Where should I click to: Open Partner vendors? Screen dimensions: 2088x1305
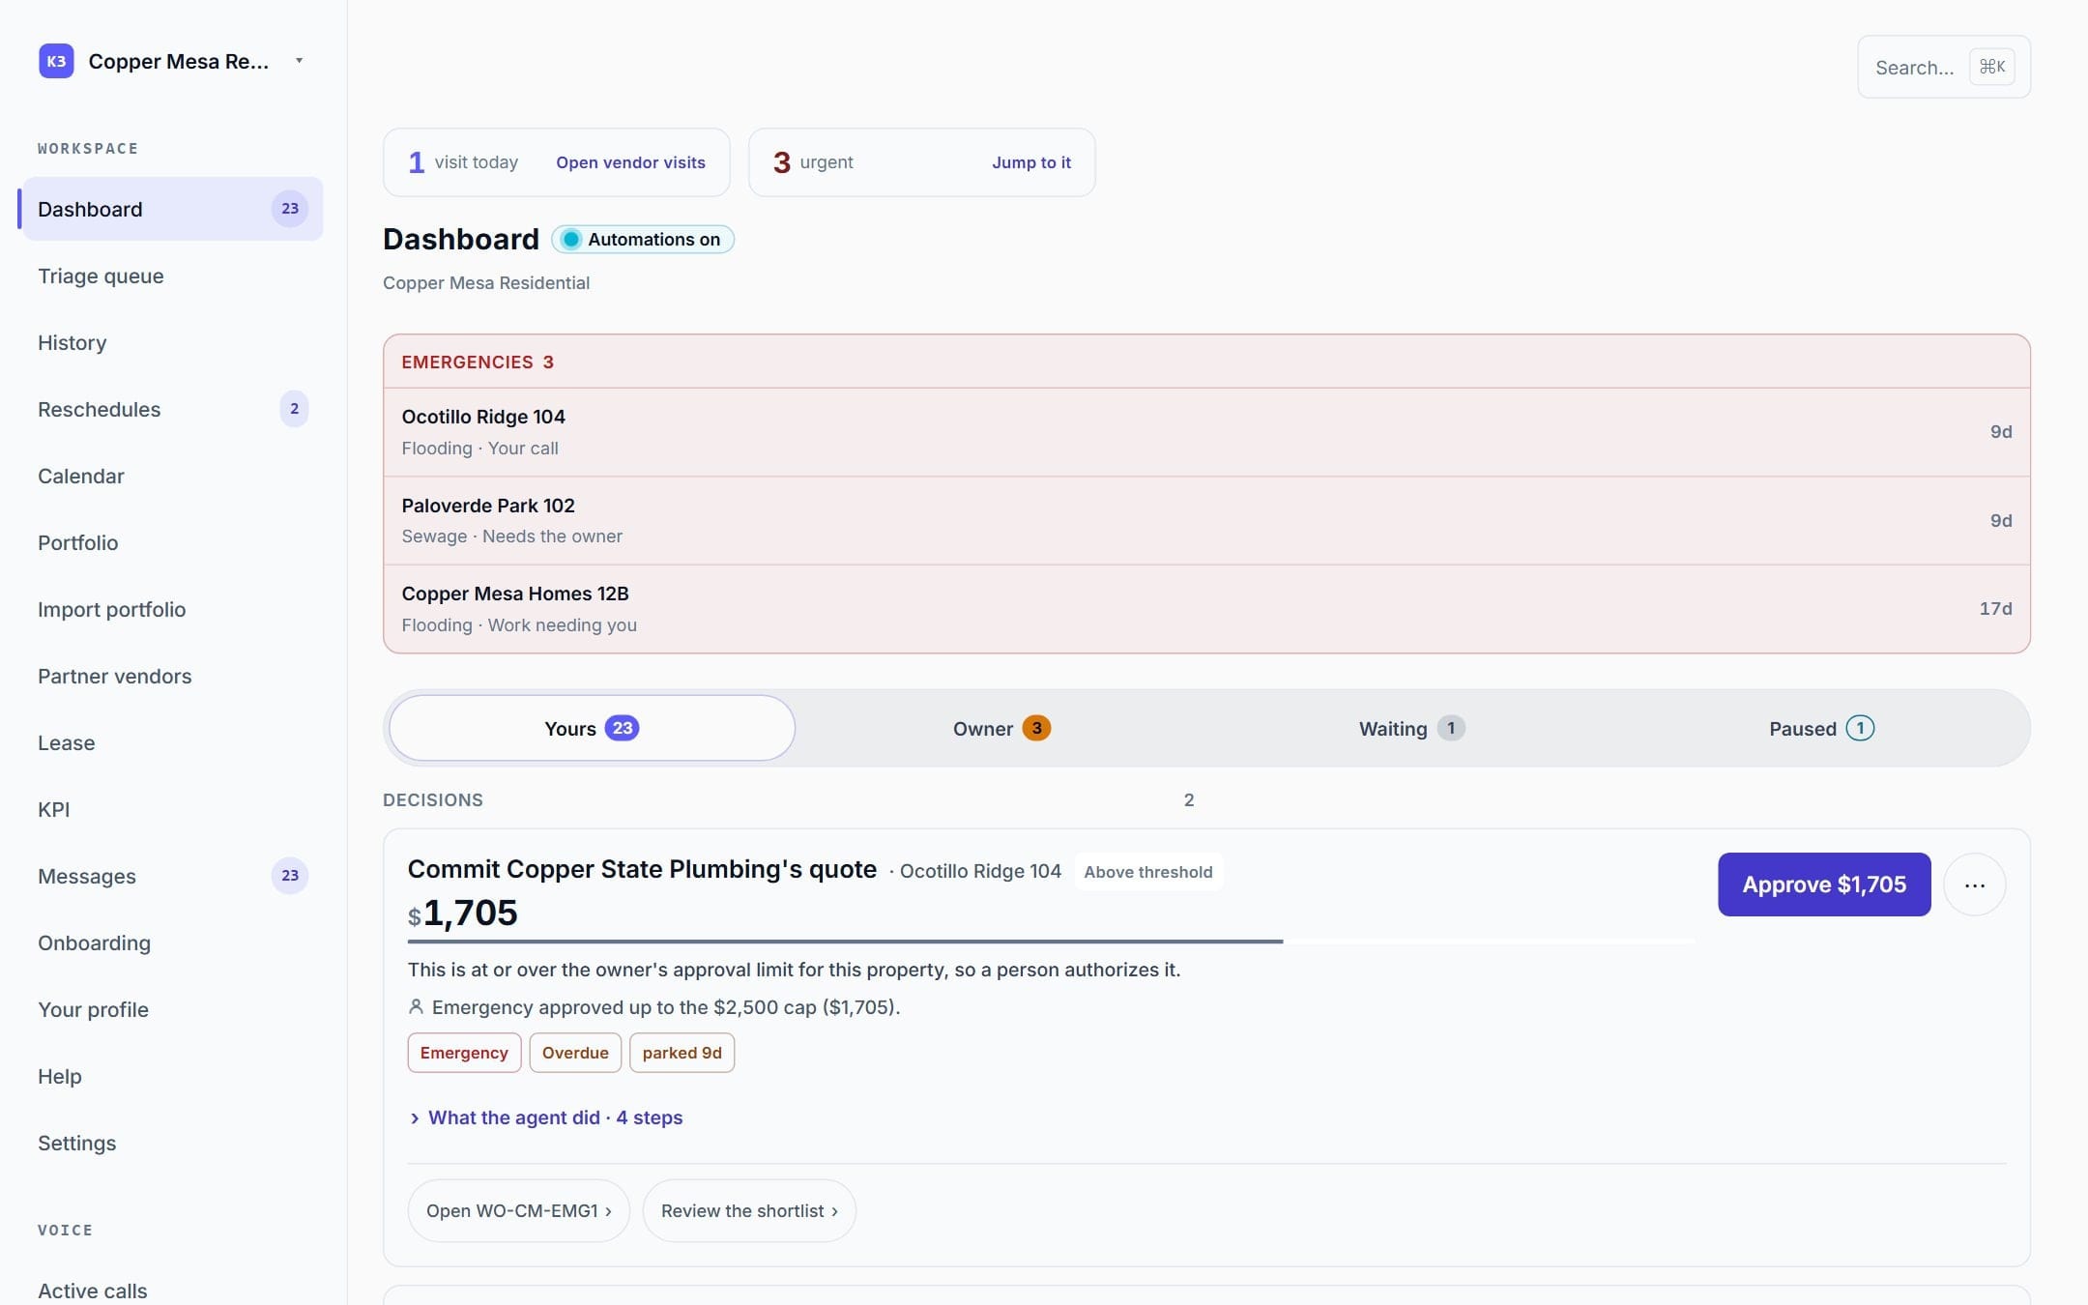[172, 676]
